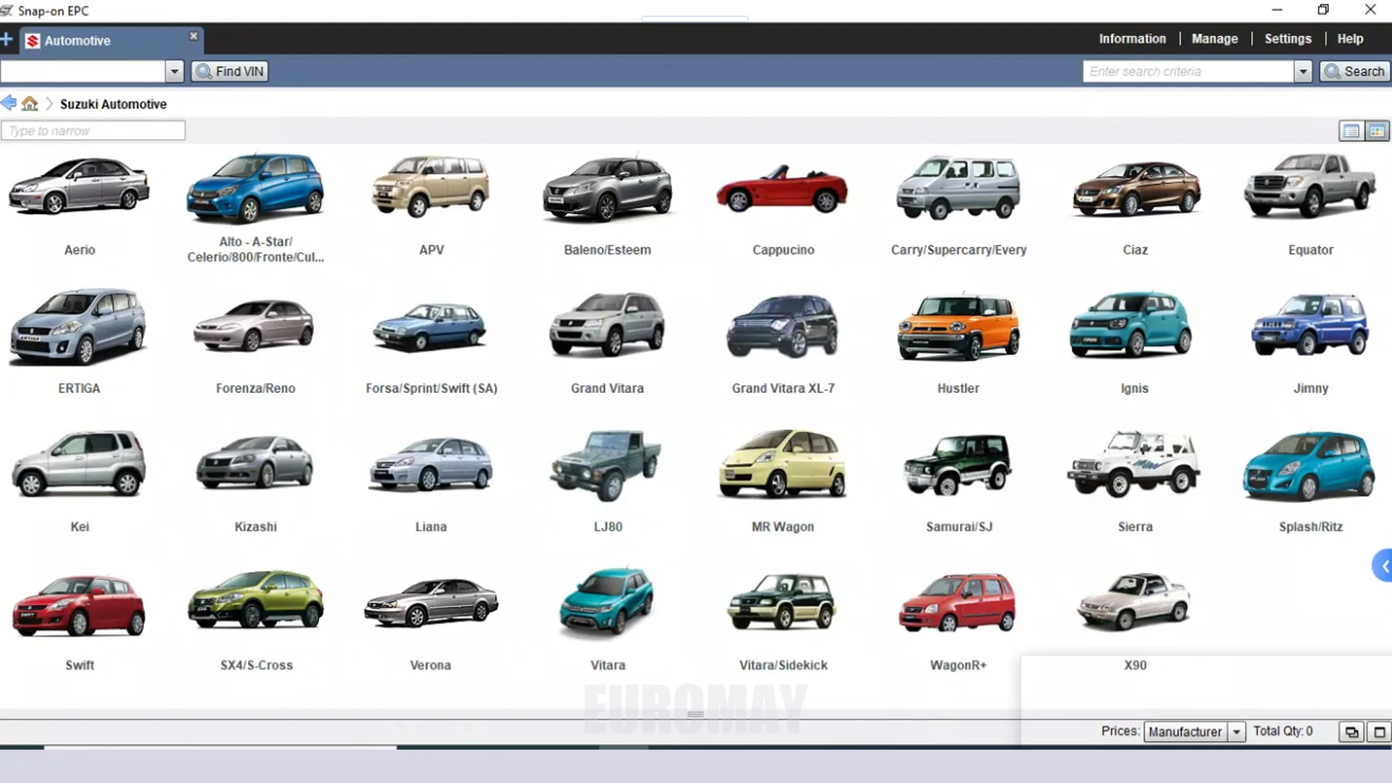Expand the VIN entry dropdown arrow
Image resolution: width=1392 pixels, height=783 pixels.
174,71
